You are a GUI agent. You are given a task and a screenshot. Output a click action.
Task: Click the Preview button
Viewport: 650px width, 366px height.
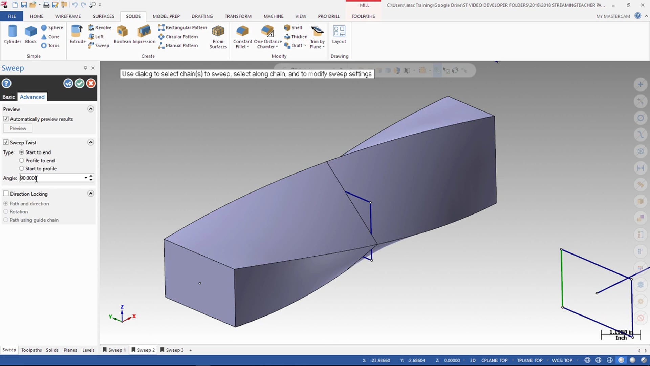click(18, 128)
